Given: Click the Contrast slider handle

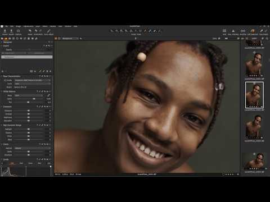Looking at the screenshot, I should 29,114.
